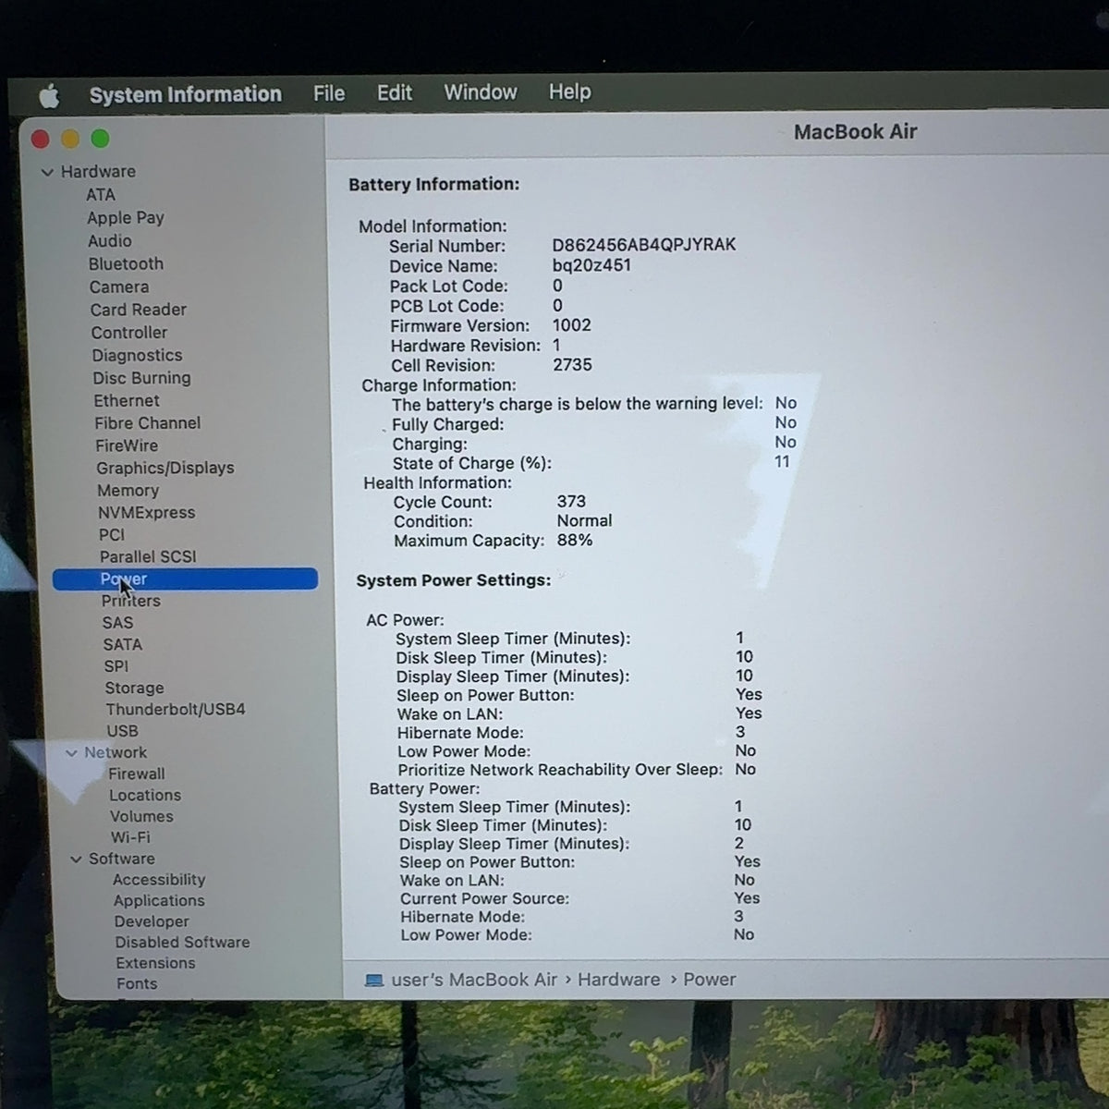Open the Apple menu icon
Viewport: 1109px width, 1109px height.
coord(50,95)
